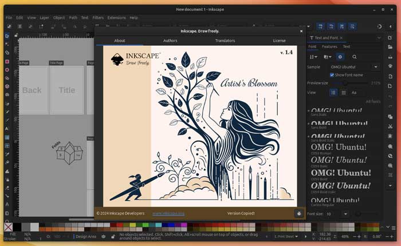
Task: Pick the cyan palette swatch
Action: click(158, 225)
